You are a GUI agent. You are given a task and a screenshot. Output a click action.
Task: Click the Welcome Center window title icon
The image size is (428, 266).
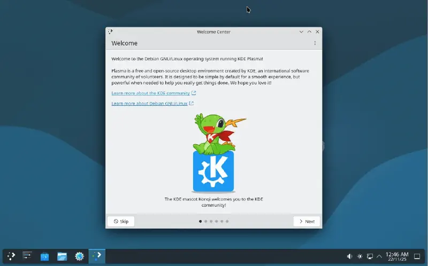click(x=110, y=32)
